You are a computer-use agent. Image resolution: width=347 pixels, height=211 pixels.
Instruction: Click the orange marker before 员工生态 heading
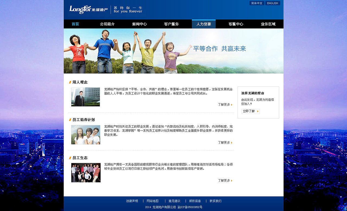point(69,158)
